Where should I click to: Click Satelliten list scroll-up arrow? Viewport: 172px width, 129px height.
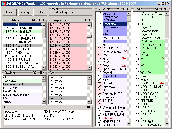click(44, 25)
